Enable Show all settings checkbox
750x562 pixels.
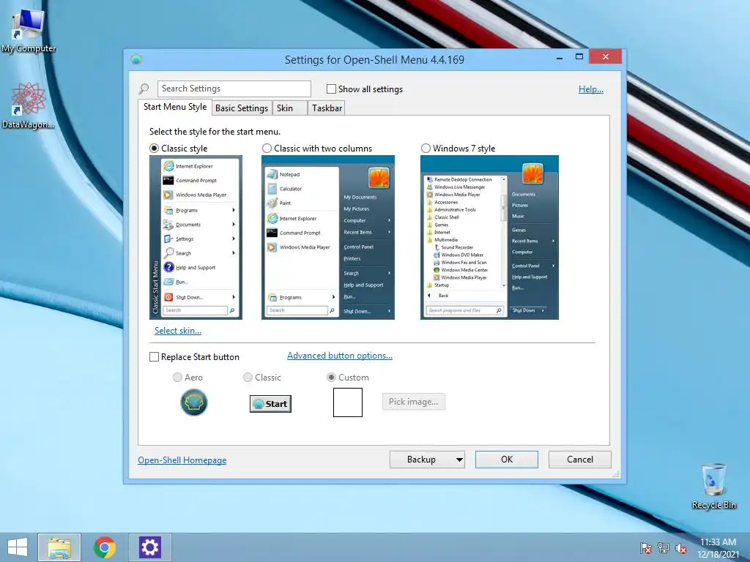tap(331, 89)
